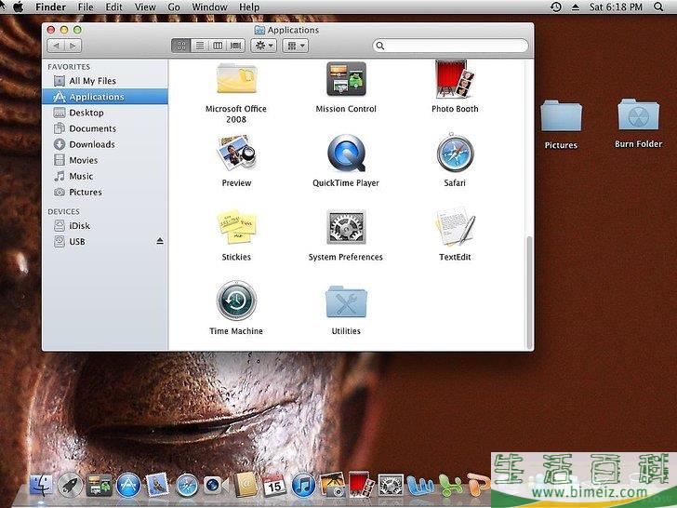Select All My Files in sidebar

[105, 81]
